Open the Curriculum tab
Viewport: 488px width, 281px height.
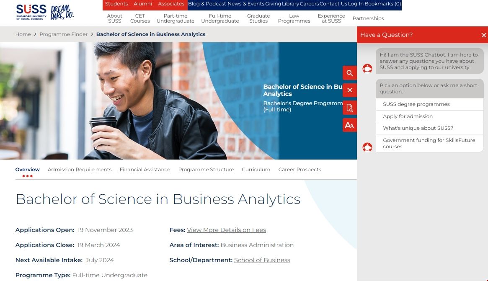click(x=256, y=170)
